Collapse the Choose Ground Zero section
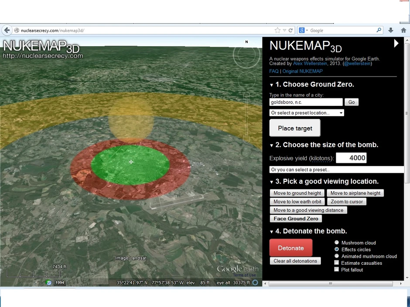The height and width of the screenshot is (307, 410). [272, 85]
